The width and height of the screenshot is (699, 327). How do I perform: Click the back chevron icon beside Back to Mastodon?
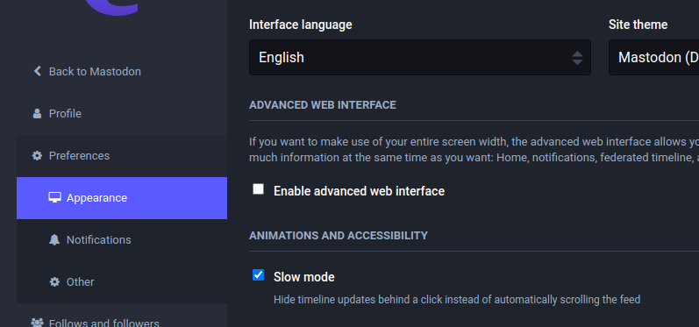tap(38, 71)
